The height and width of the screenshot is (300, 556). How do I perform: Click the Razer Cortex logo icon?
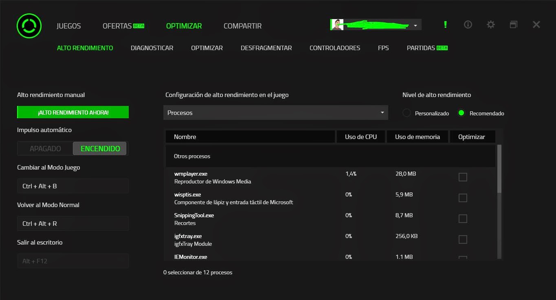(29, 25)
